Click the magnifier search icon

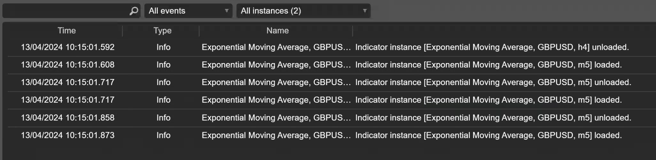click(134, 11)
